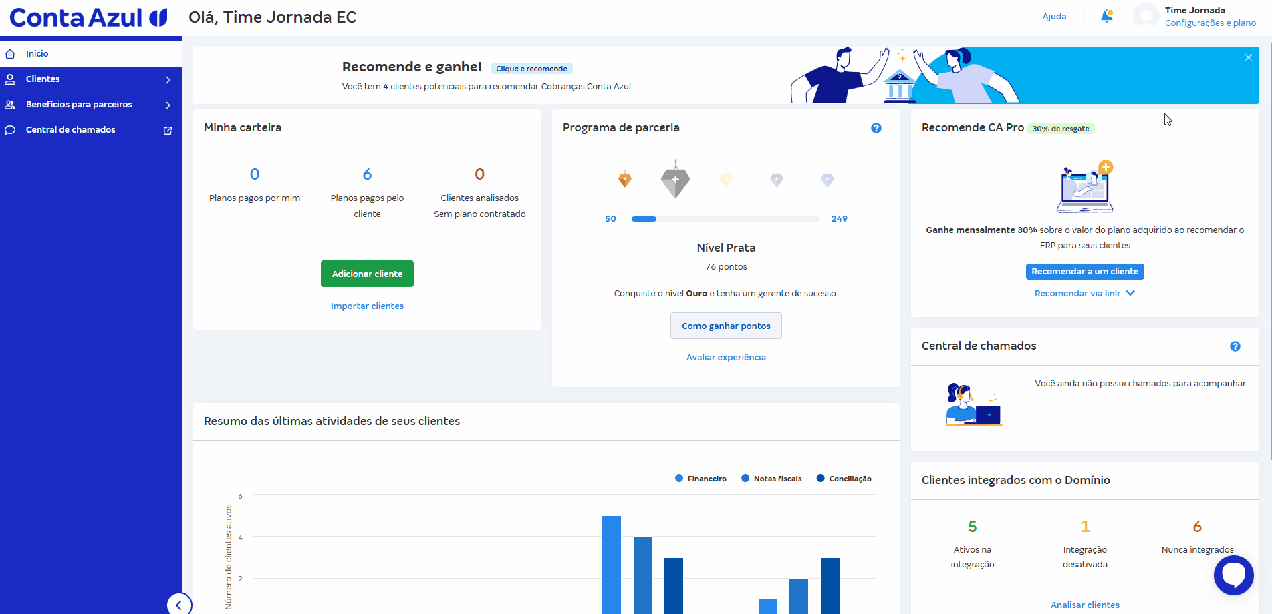Open Benefícios para parceiros menu item
The height and width of the screenshot is (614, 1272).
coord(91,105)
